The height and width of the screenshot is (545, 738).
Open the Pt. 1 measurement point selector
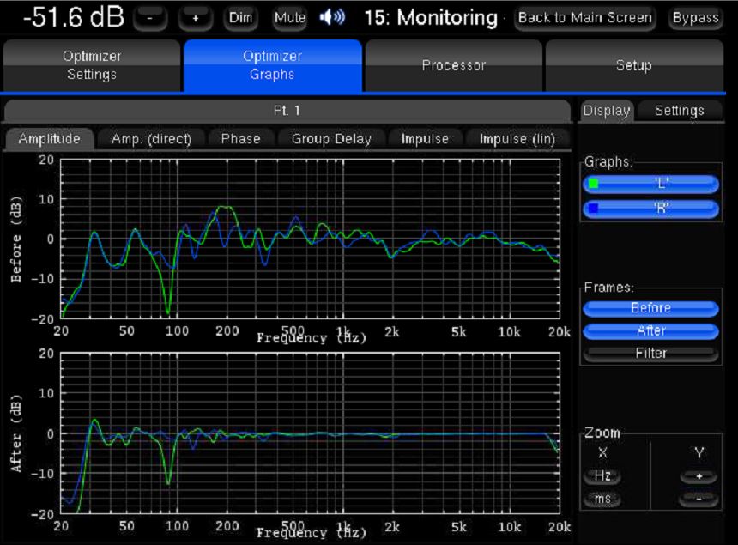(x=287, y=111)
